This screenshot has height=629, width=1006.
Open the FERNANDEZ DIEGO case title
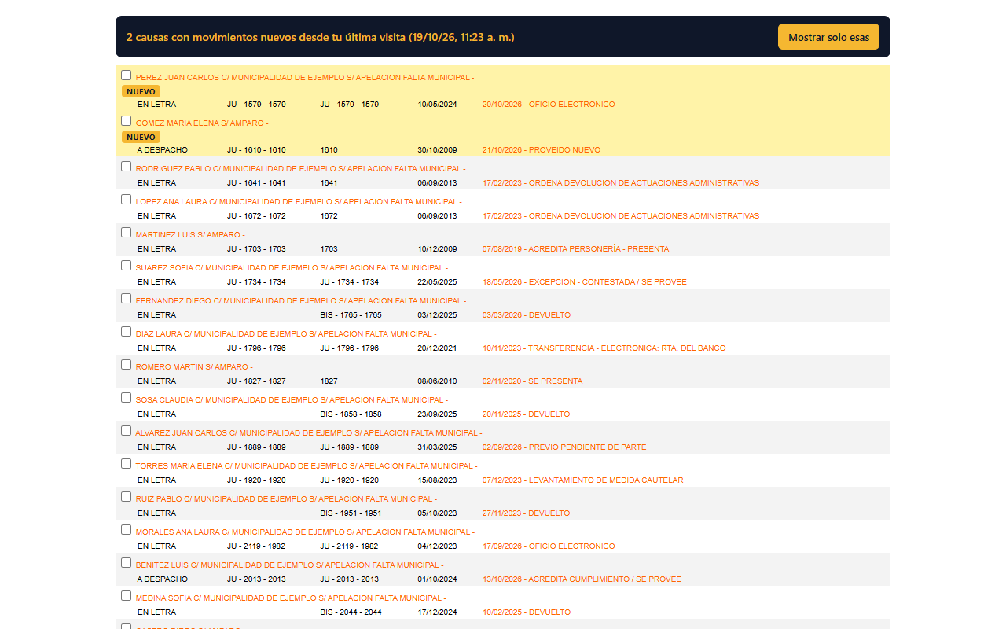300,301
